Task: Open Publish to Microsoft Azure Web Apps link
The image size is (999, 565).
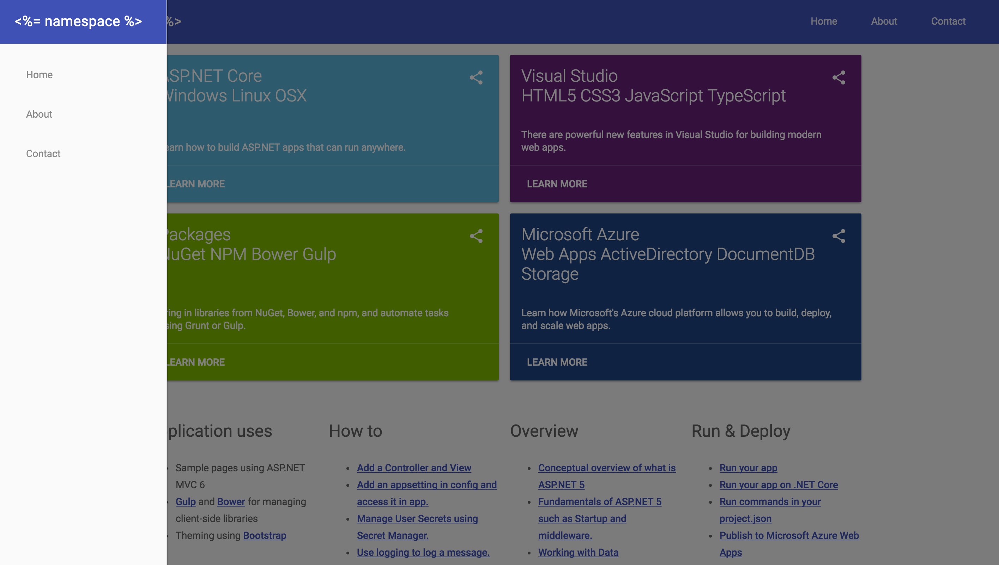Action: point(789,544)
